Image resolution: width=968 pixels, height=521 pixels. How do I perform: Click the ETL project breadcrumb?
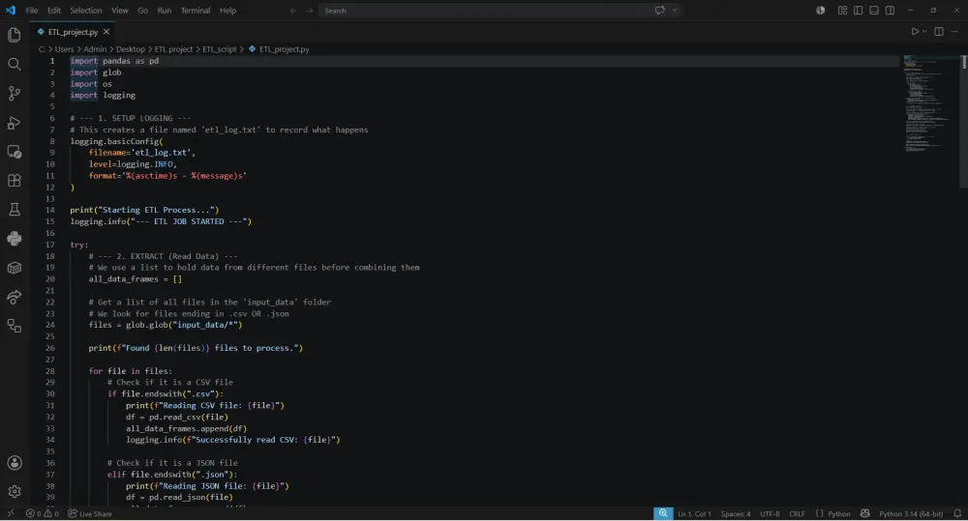[x=173, y=48]
